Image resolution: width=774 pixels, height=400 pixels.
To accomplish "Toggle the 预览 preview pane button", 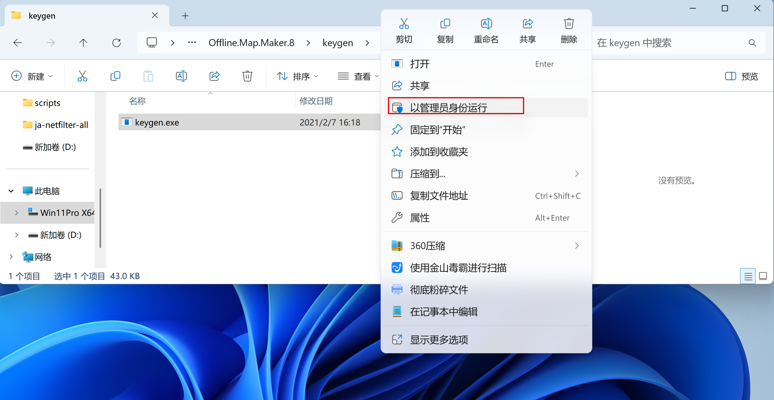I will tap(741, 76).
